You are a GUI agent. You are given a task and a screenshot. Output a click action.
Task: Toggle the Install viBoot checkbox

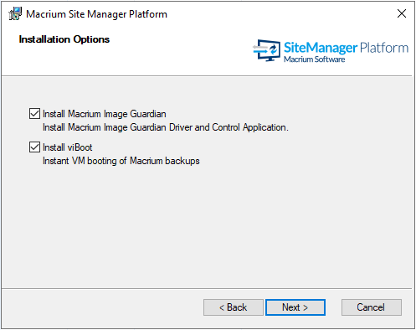pos(34,147)
